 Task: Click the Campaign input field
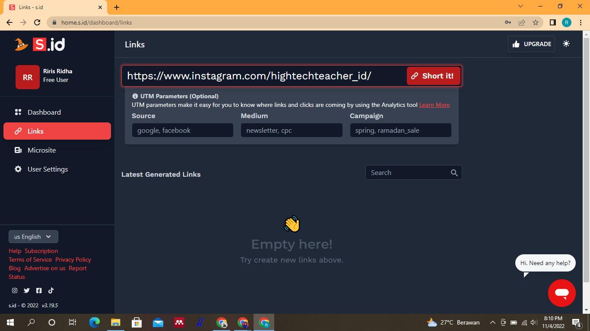click(400, 130)
